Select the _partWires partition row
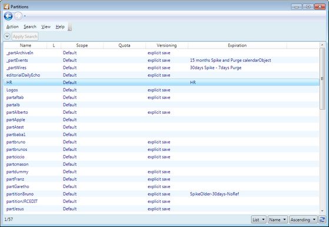Screen dimensions: 329x227 pos(162,68)
